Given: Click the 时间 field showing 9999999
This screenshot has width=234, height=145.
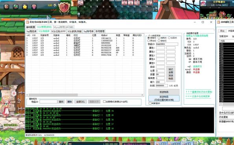Looking at the screenshot, I should [x=162, y=86].
